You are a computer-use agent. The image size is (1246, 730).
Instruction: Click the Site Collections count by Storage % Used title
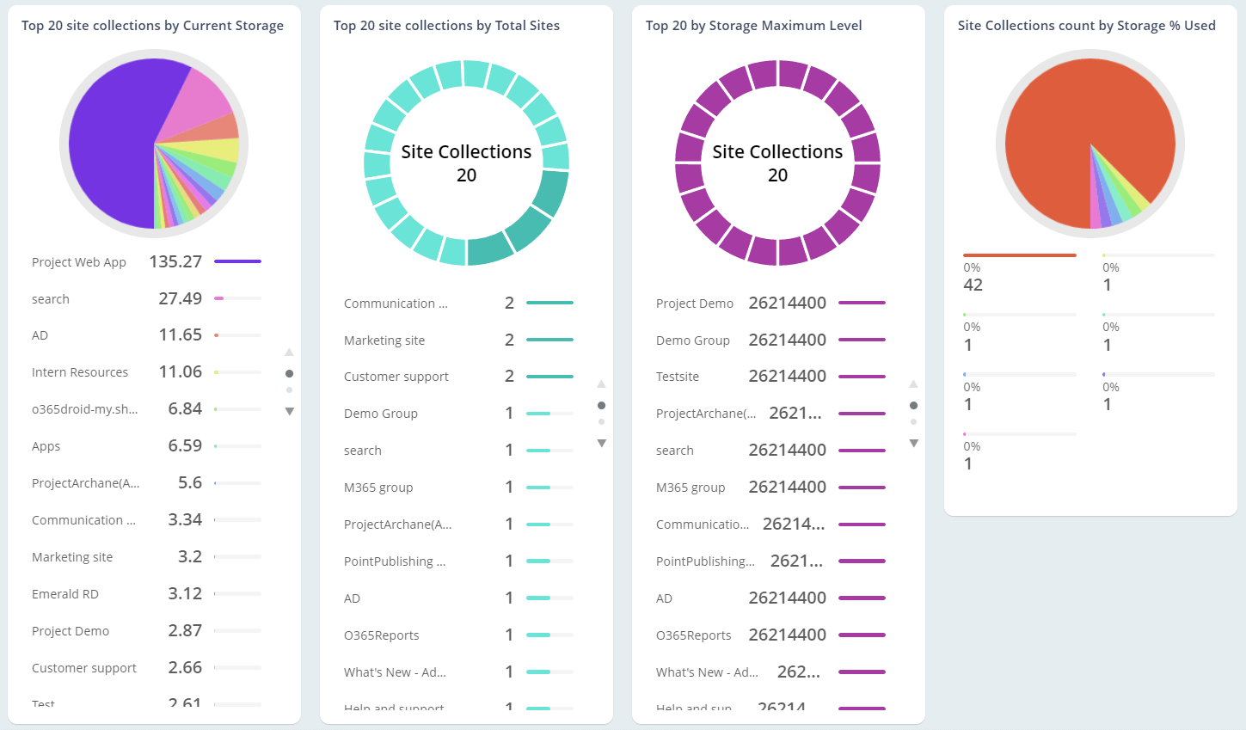1087,25
